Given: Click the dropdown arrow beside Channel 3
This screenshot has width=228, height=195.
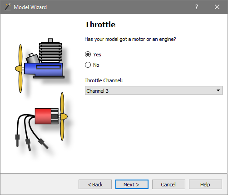Looking at the screenshot, I should [218, 90].
